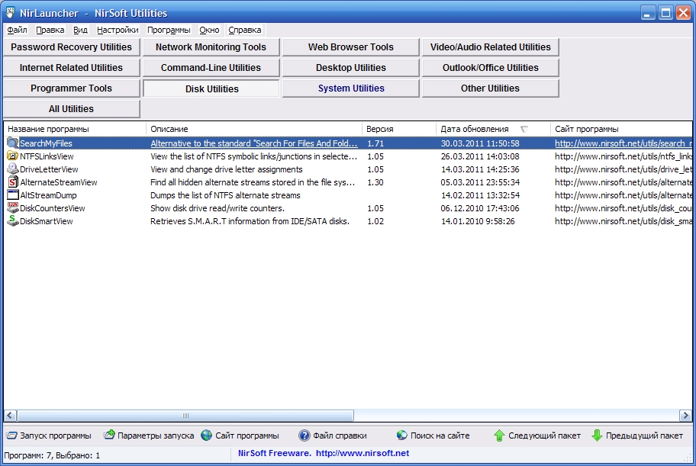Switch to Password Recovery Utilities category

click(x=72, y=47)
